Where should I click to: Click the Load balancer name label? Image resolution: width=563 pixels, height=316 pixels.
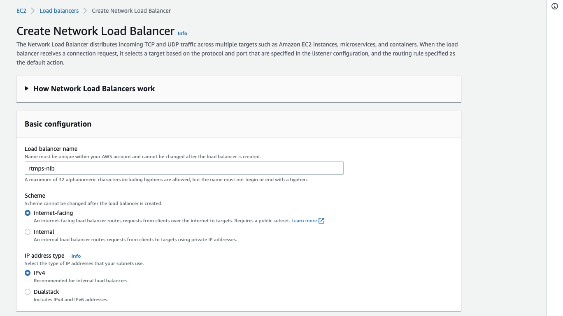point(51,149)
